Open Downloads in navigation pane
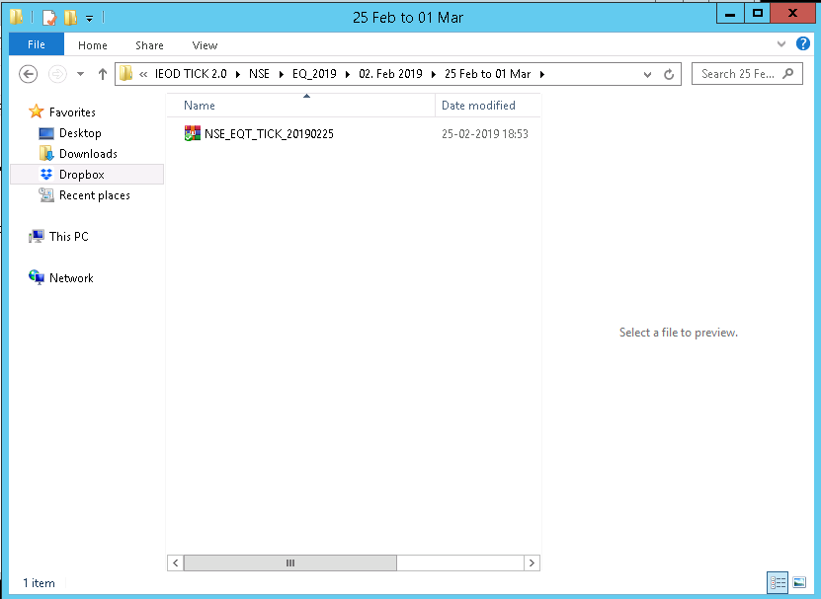Screen dimensions: 821x599 [88, 154]
